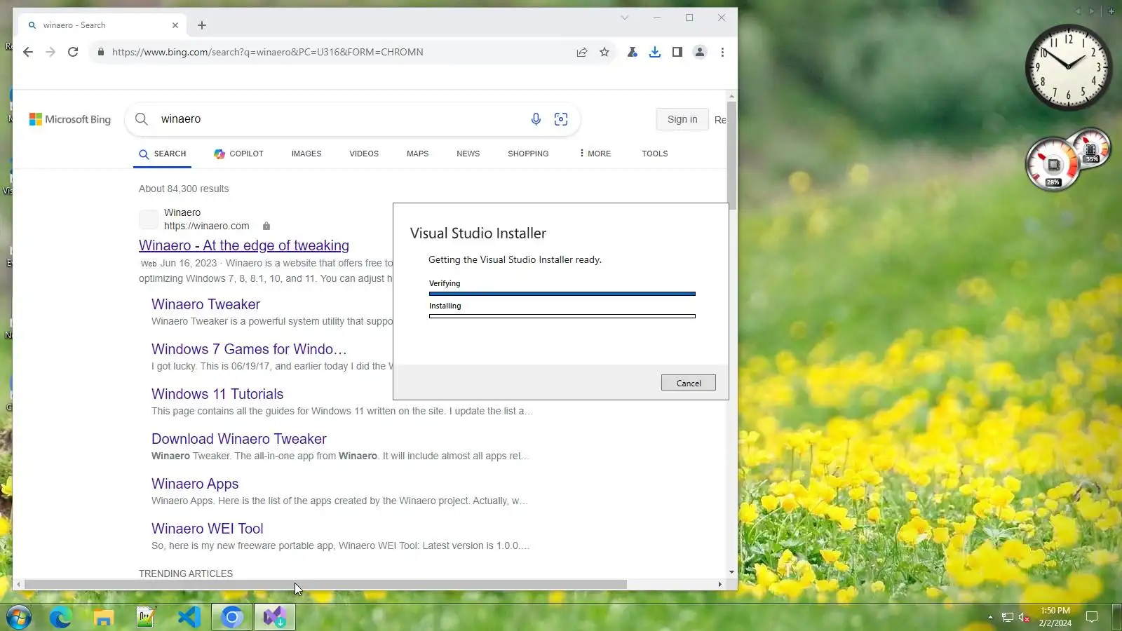
Task: Open a new browser tab
Action: [202, 25]
